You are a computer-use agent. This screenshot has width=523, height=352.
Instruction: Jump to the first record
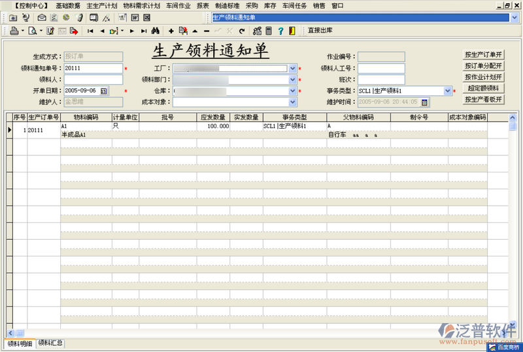90,31
